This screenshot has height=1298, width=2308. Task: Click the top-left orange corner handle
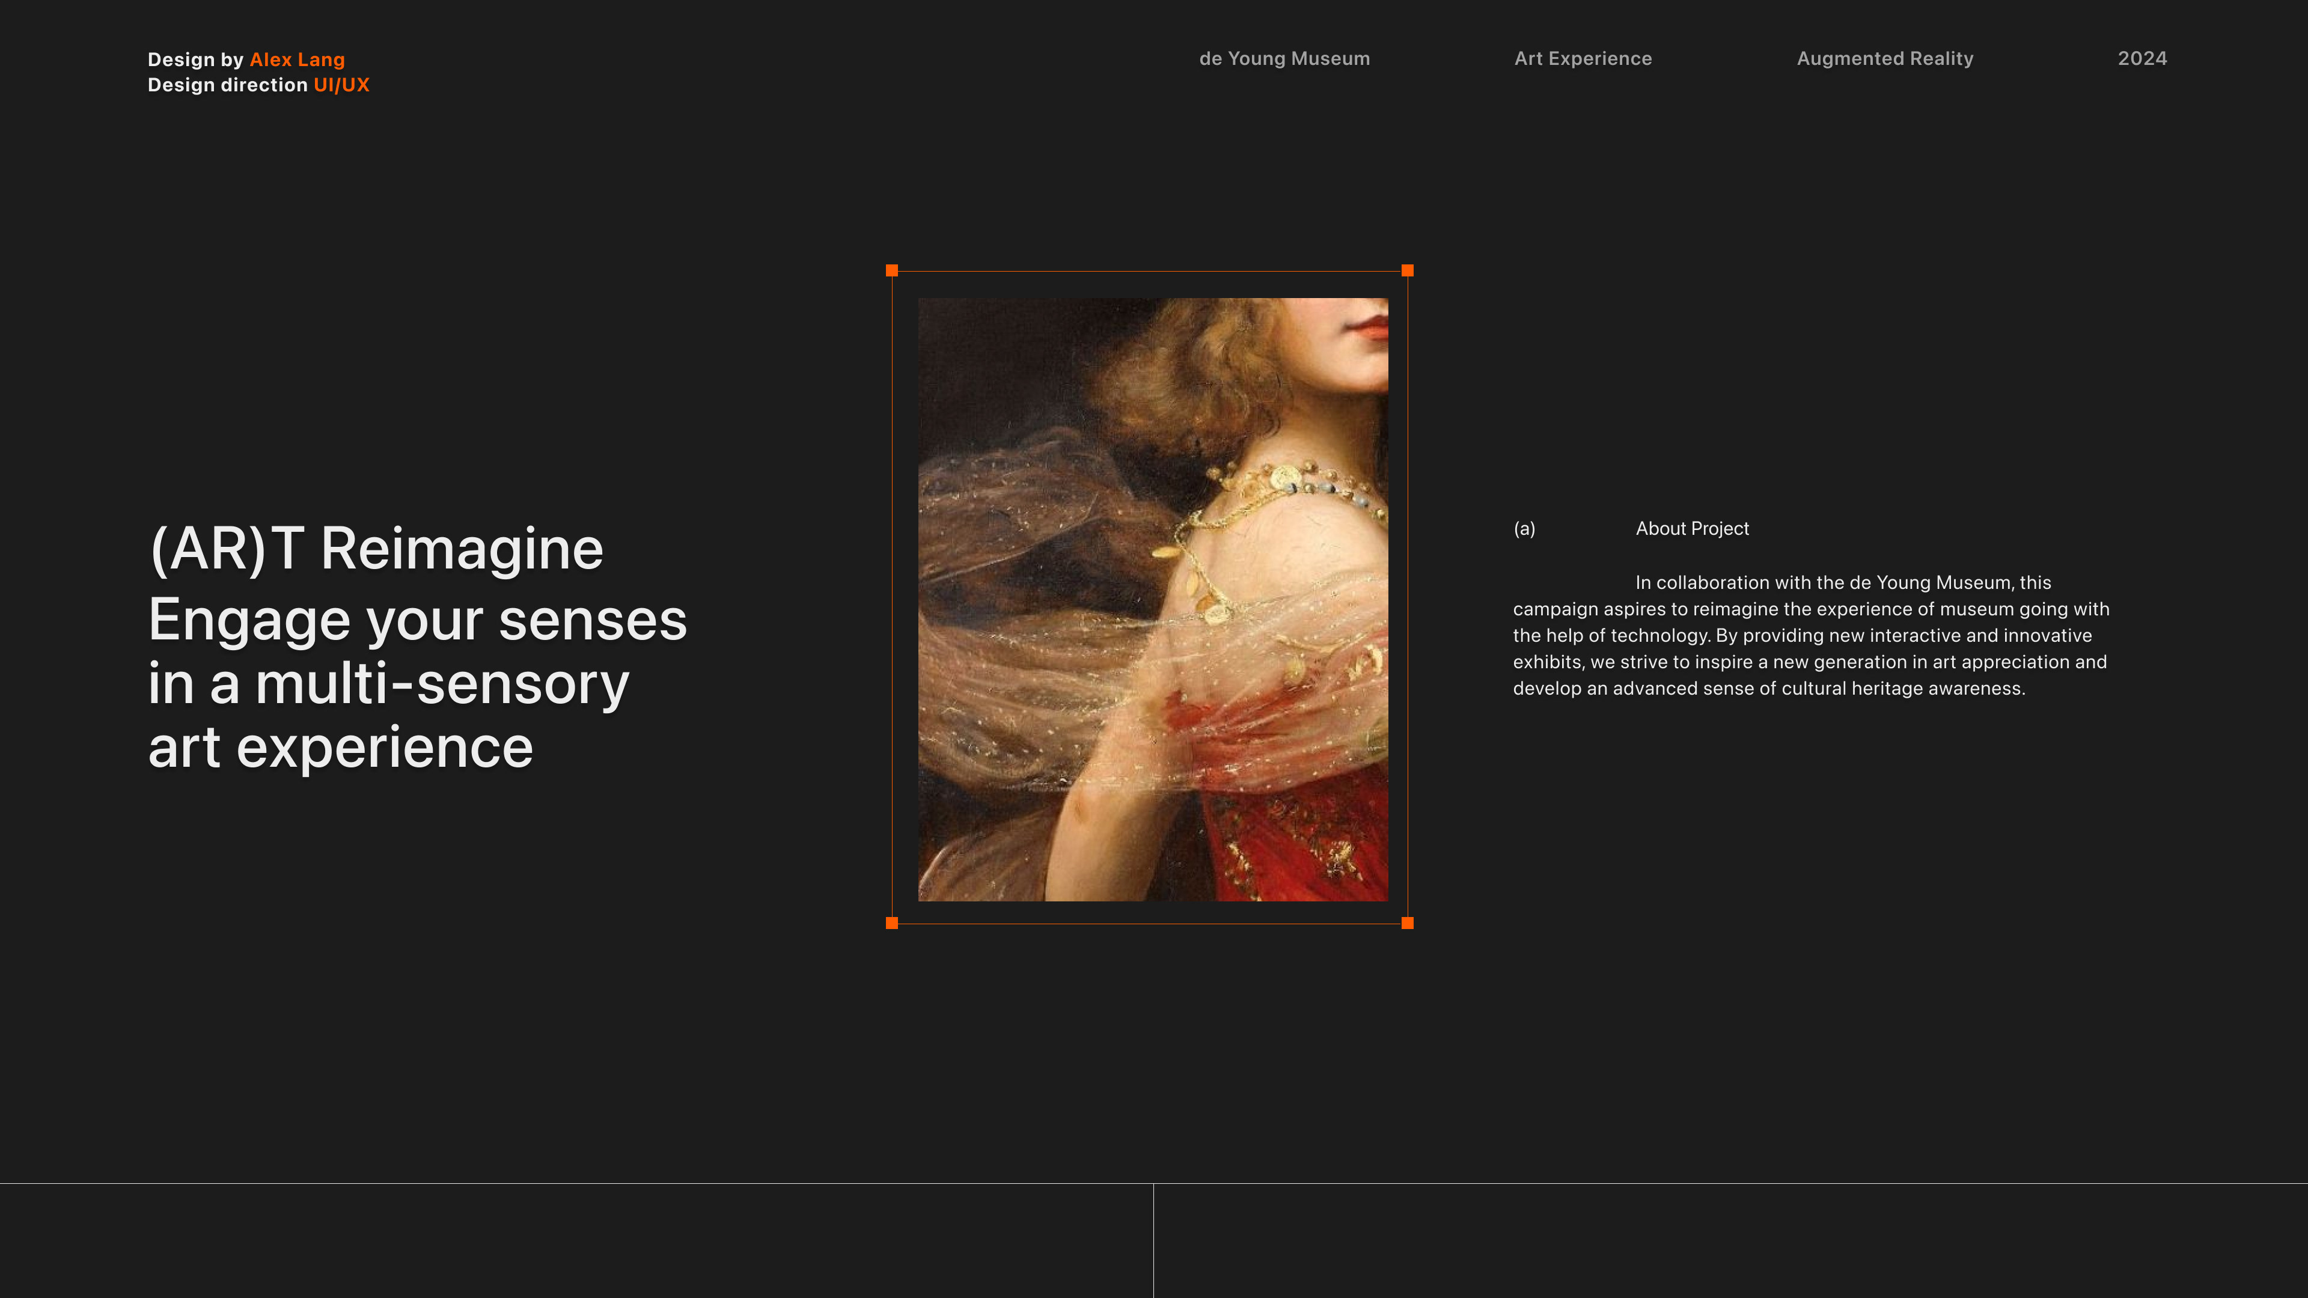(891, 270)
